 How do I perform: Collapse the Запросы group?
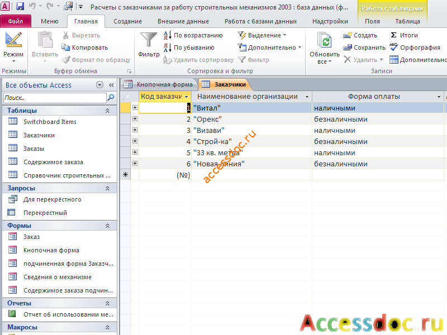pyautogui.click(x=107, y=188)
